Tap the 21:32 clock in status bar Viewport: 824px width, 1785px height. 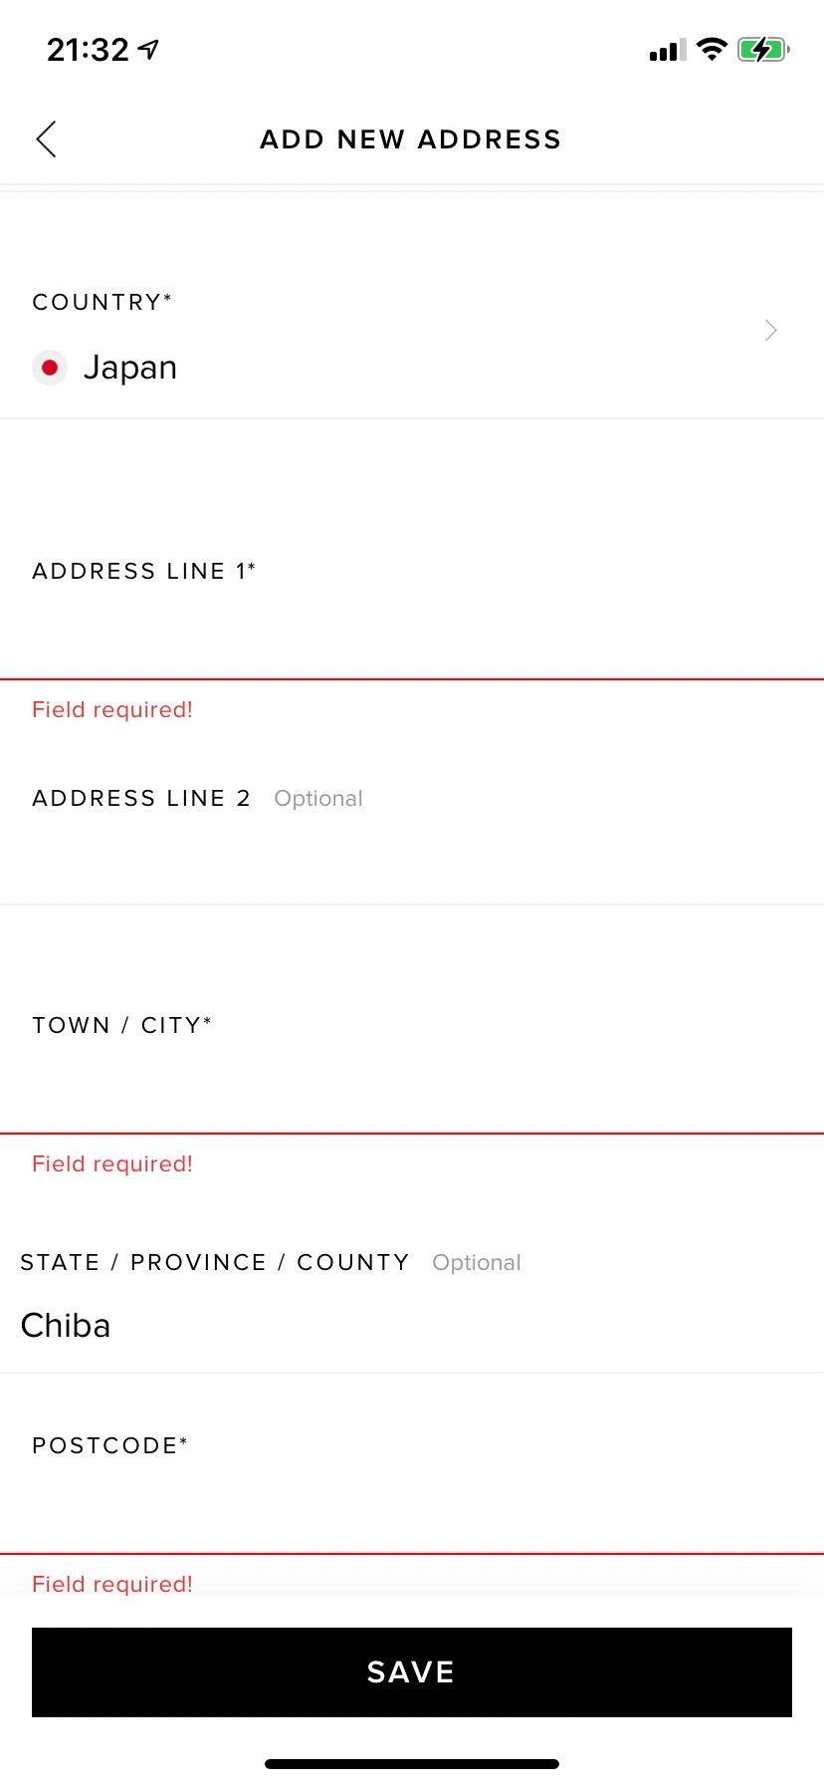click(88, 49)
